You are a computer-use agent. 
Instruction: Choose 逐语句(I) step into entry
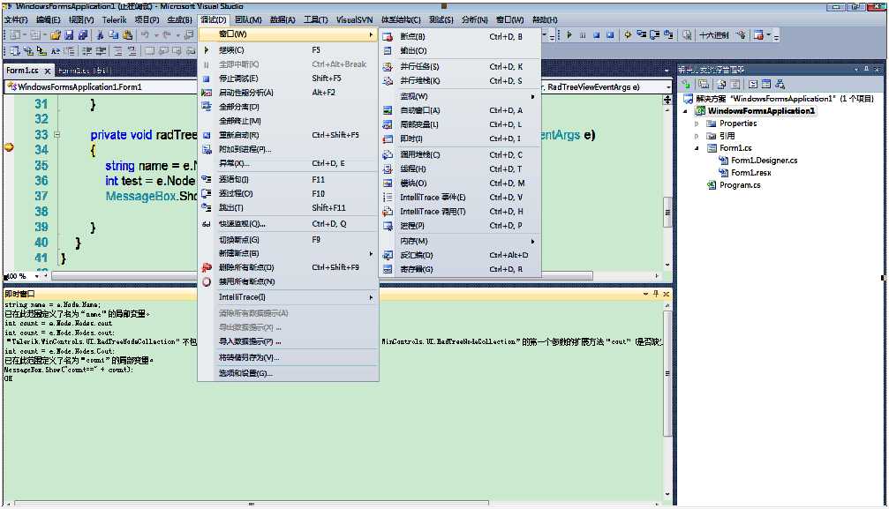[x=288, y=179]
